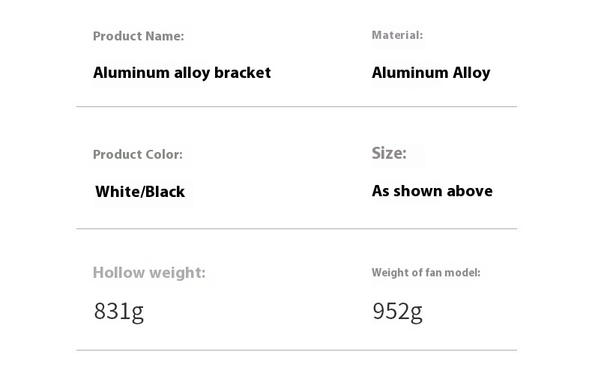592x379 pixels.
Task: Click the "Weight of fan model:" label
Action: click(426, 273)
